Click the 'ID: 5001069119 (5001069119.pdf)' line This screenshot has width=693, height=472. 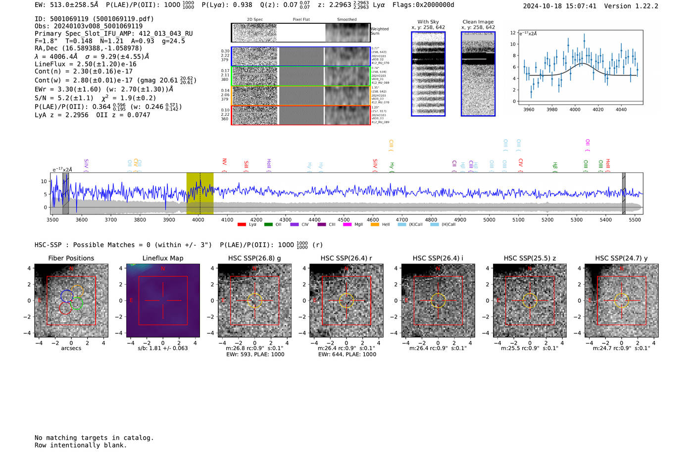[x=94, y=19]
